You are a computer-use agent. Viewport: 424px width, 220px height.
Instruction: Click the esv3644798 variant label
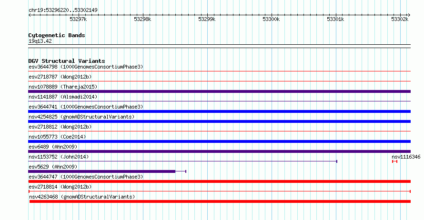pos(86,67)
